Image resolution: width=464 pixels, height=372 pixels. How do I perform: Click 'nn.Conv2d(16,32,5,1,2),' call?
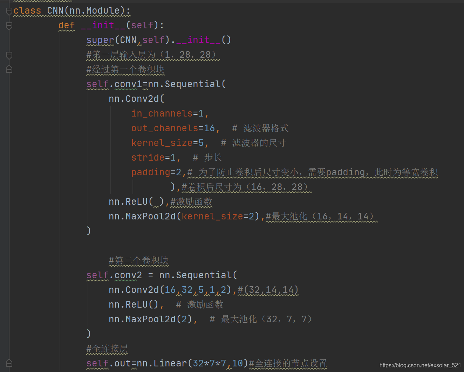[x=173, y=290]
